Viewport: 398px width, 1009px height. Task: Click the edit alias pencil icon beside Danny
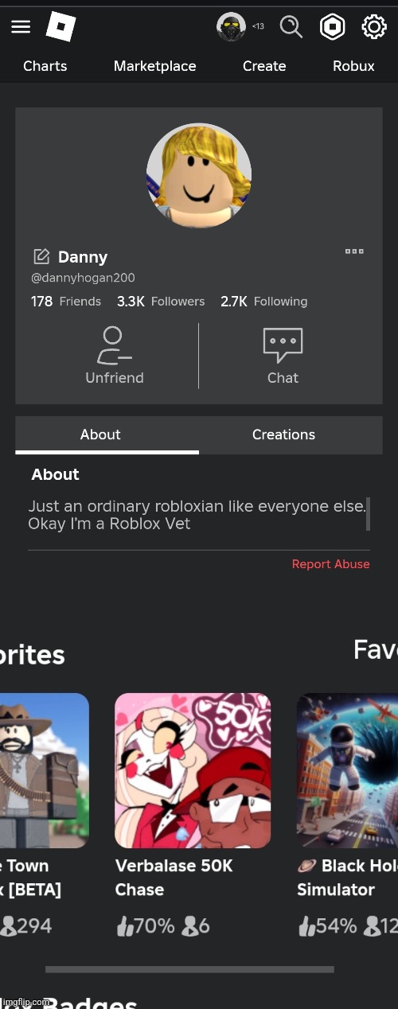click(x=41, y=256)
